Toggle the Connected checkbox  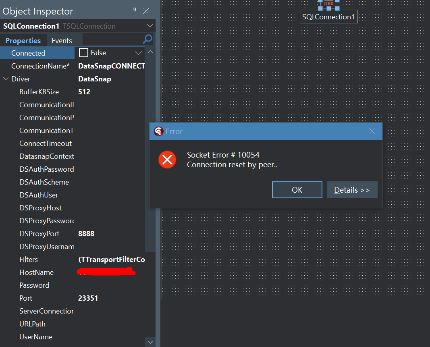coord(83,53)
